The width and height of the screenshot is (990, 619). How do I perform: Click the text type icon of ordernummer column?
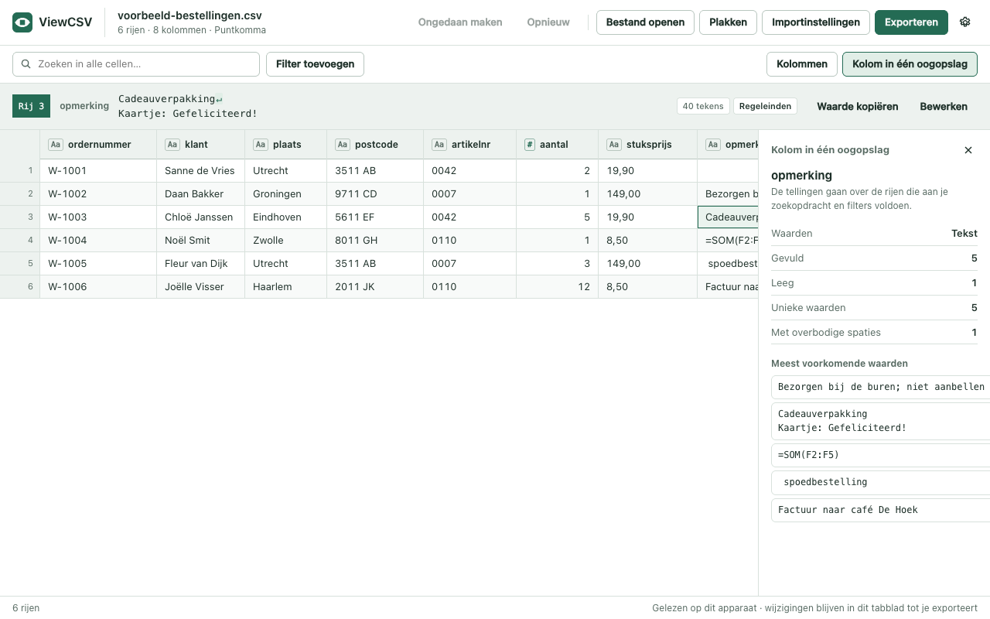[x=56, y=145]
